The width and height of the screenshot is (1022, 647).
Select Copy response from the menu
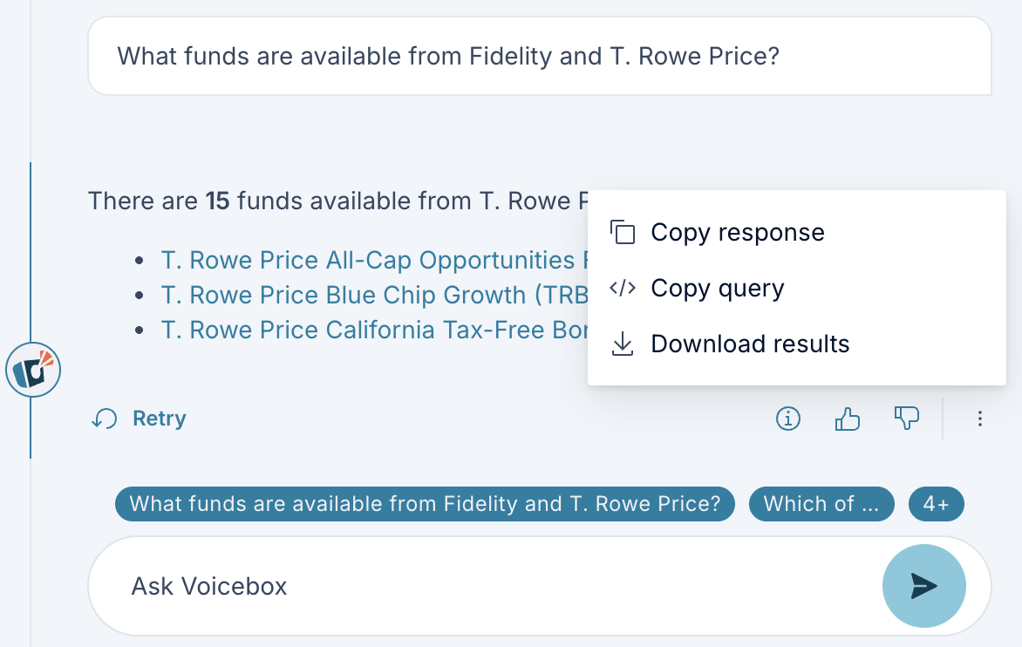(x=737, y=233)
